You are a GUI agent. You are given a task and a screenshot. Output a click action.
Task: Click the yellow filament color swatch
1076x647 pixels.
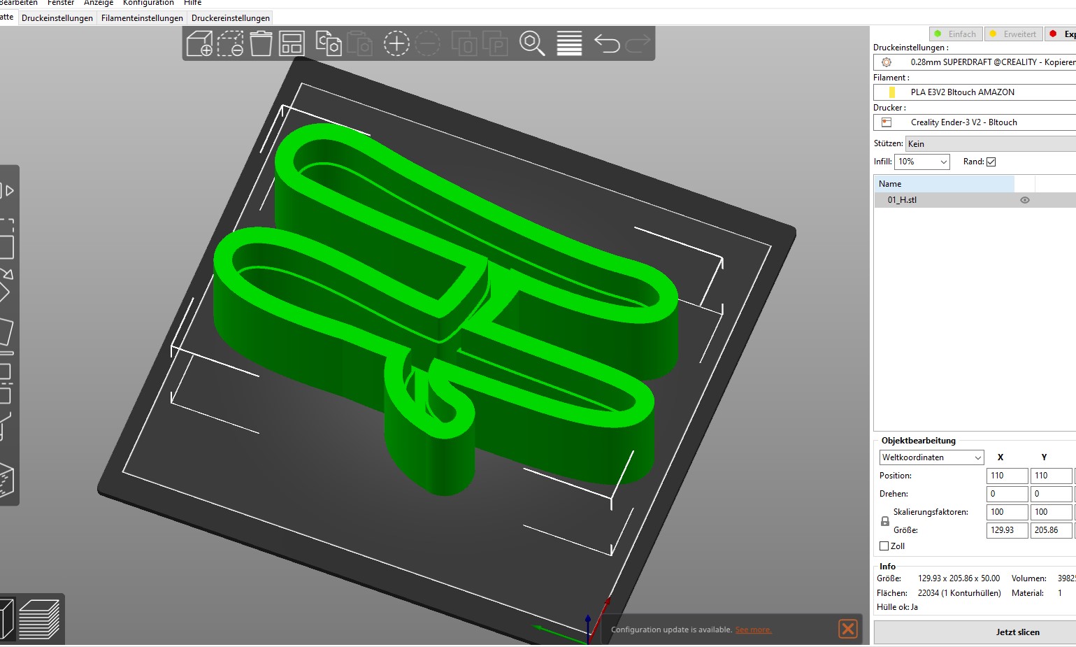click(x=891, y=92)
